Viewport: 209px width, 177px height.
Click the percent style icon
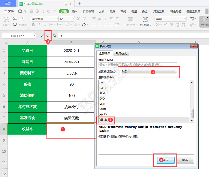165,25
